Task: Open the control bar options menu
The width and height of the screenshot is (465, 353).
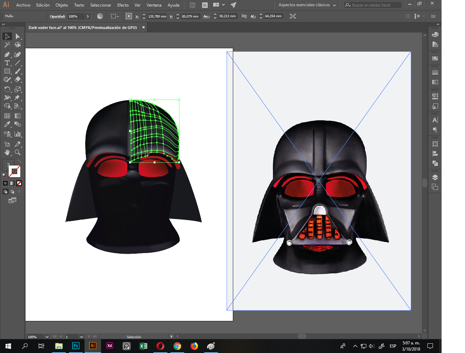Action: [434, 16]
